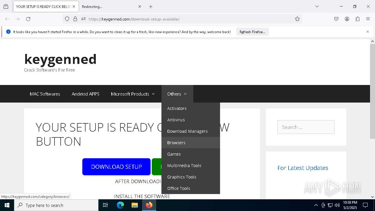Image resolution: width=375 pixels, height=211 pixels.
Task: Select Antivirus category
Action: coord(191,120)
